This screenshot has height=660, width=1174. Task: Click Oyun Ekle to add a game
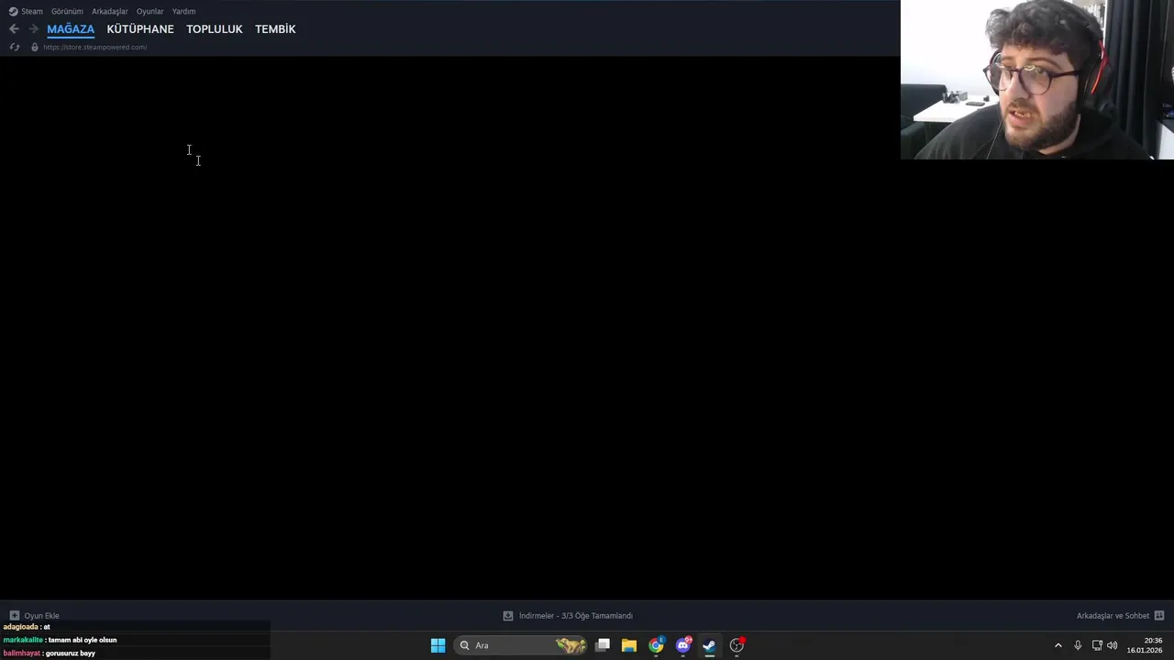point(41,616)
